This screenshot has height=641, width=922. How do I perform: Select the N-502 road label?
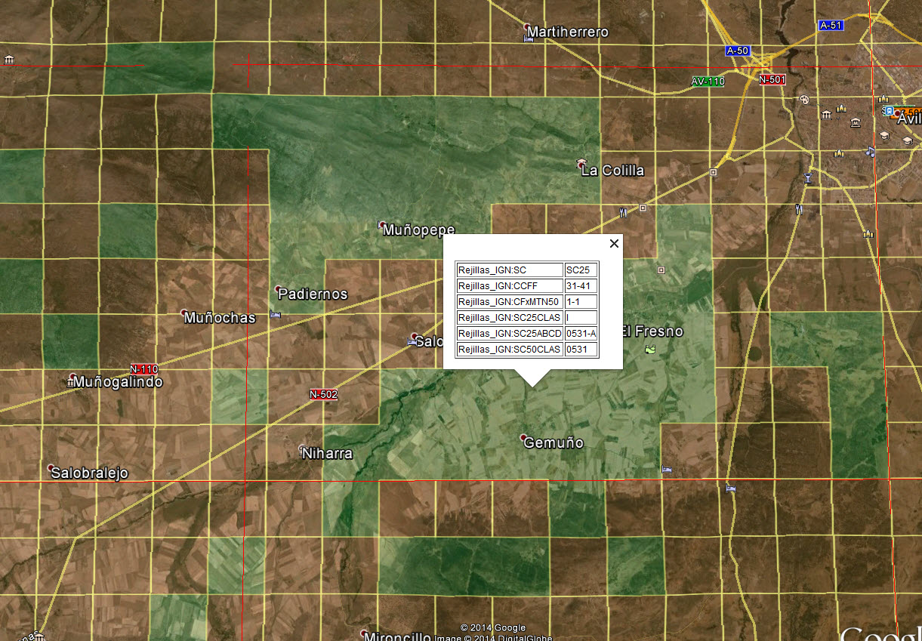click(x=323, y=394)
